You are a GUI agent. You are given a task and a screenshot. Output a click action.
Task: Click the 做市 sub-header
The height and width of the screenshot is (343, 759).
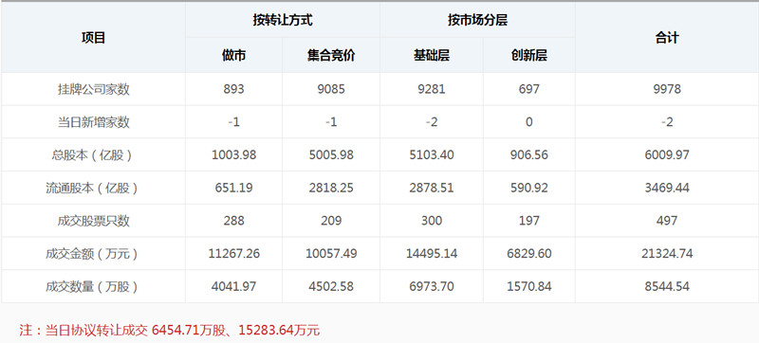point(233,56)
